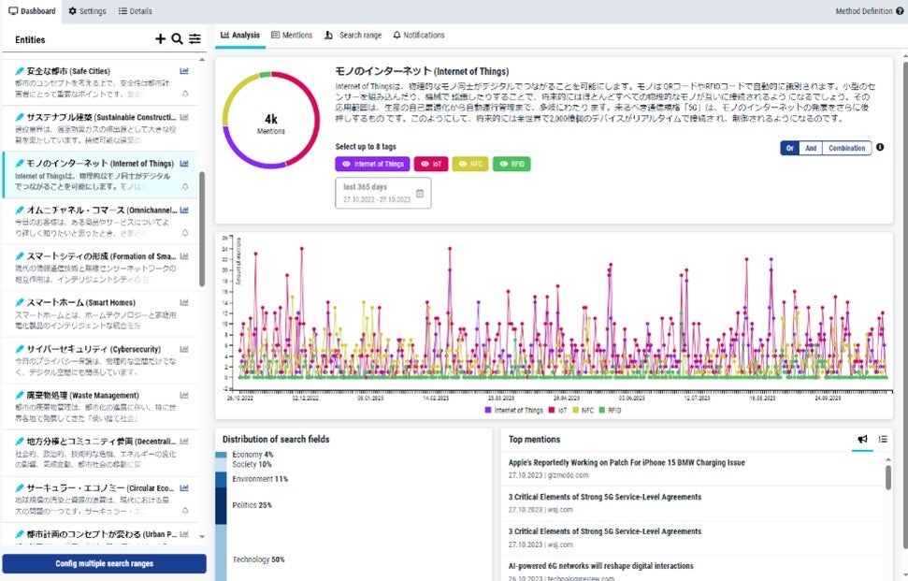
Task: Click the calendar icon in date range
Action: 421,193
